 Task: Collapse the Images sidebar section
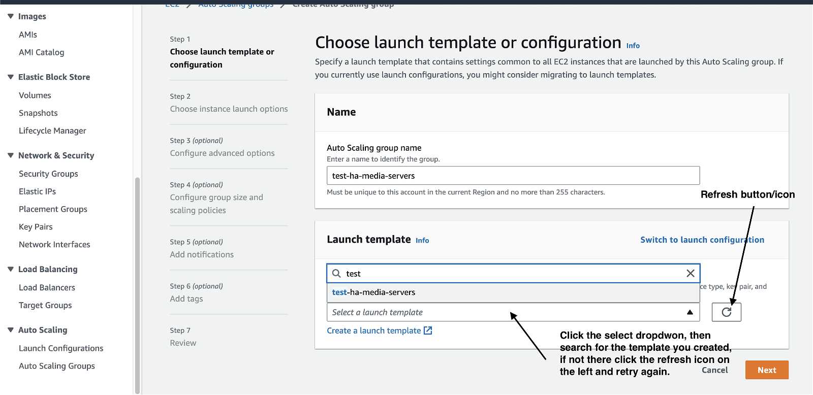(11, 16)
